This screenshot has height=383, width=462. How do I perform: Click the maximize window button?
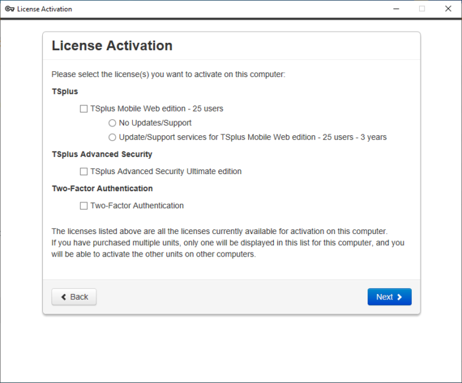click(x=422, y=9)
